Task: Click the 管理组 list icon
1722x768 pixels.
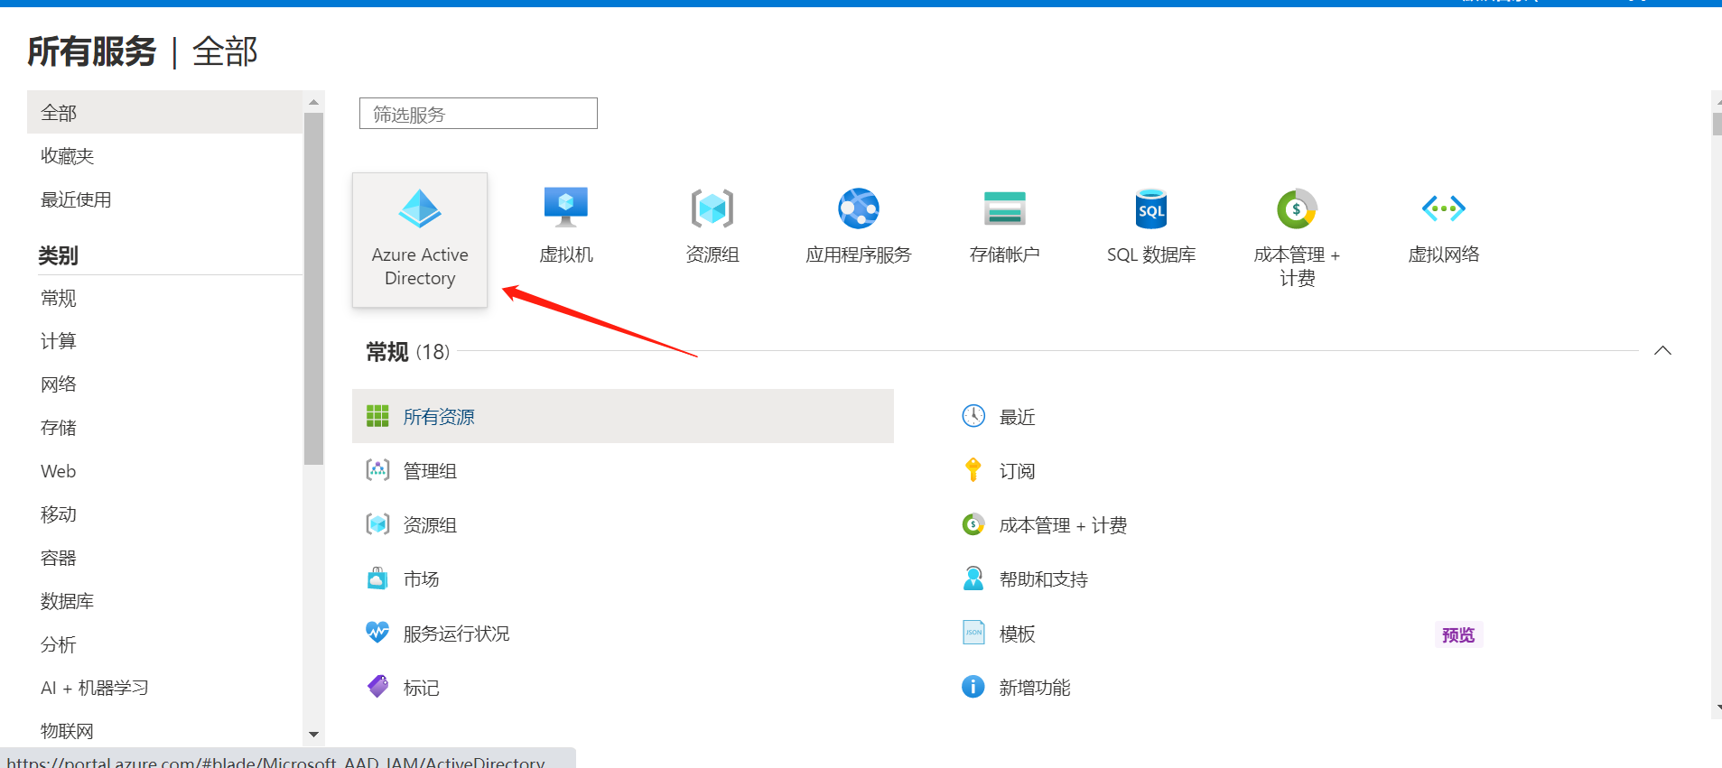Action: point(377,470)
